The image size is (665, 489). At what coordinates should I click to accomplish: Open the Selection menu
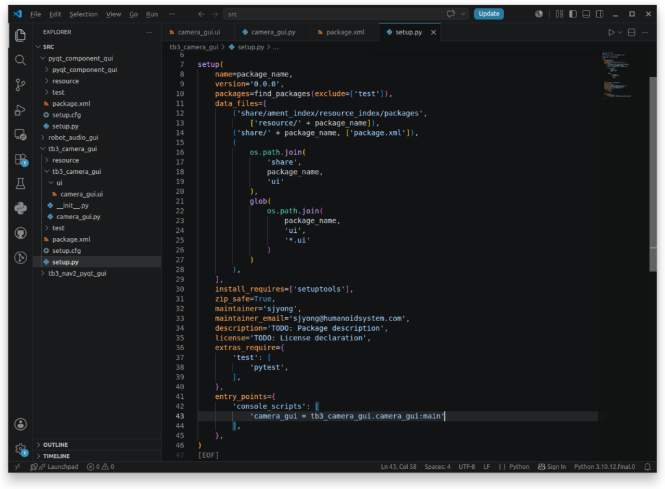(84, 14)
